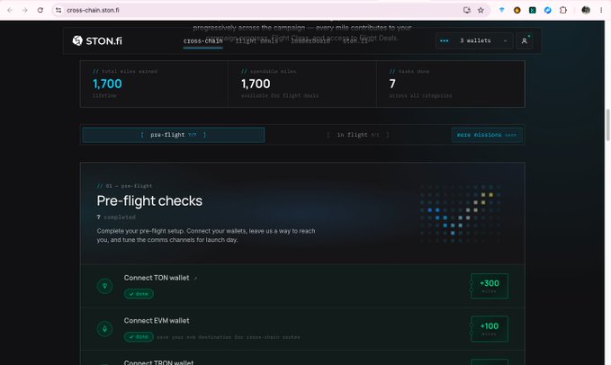Image resolution: width=611 pixels, height=365 pixels.
Task: Click the '7 completed' text
Action: 116,218
